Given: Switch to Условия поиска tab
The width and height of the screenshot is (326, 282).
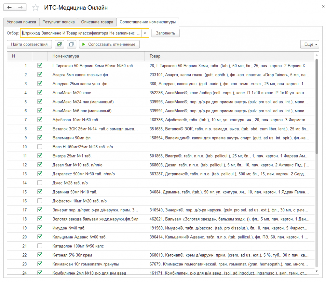Looking at the screenshot, I should tap(21, 22).
